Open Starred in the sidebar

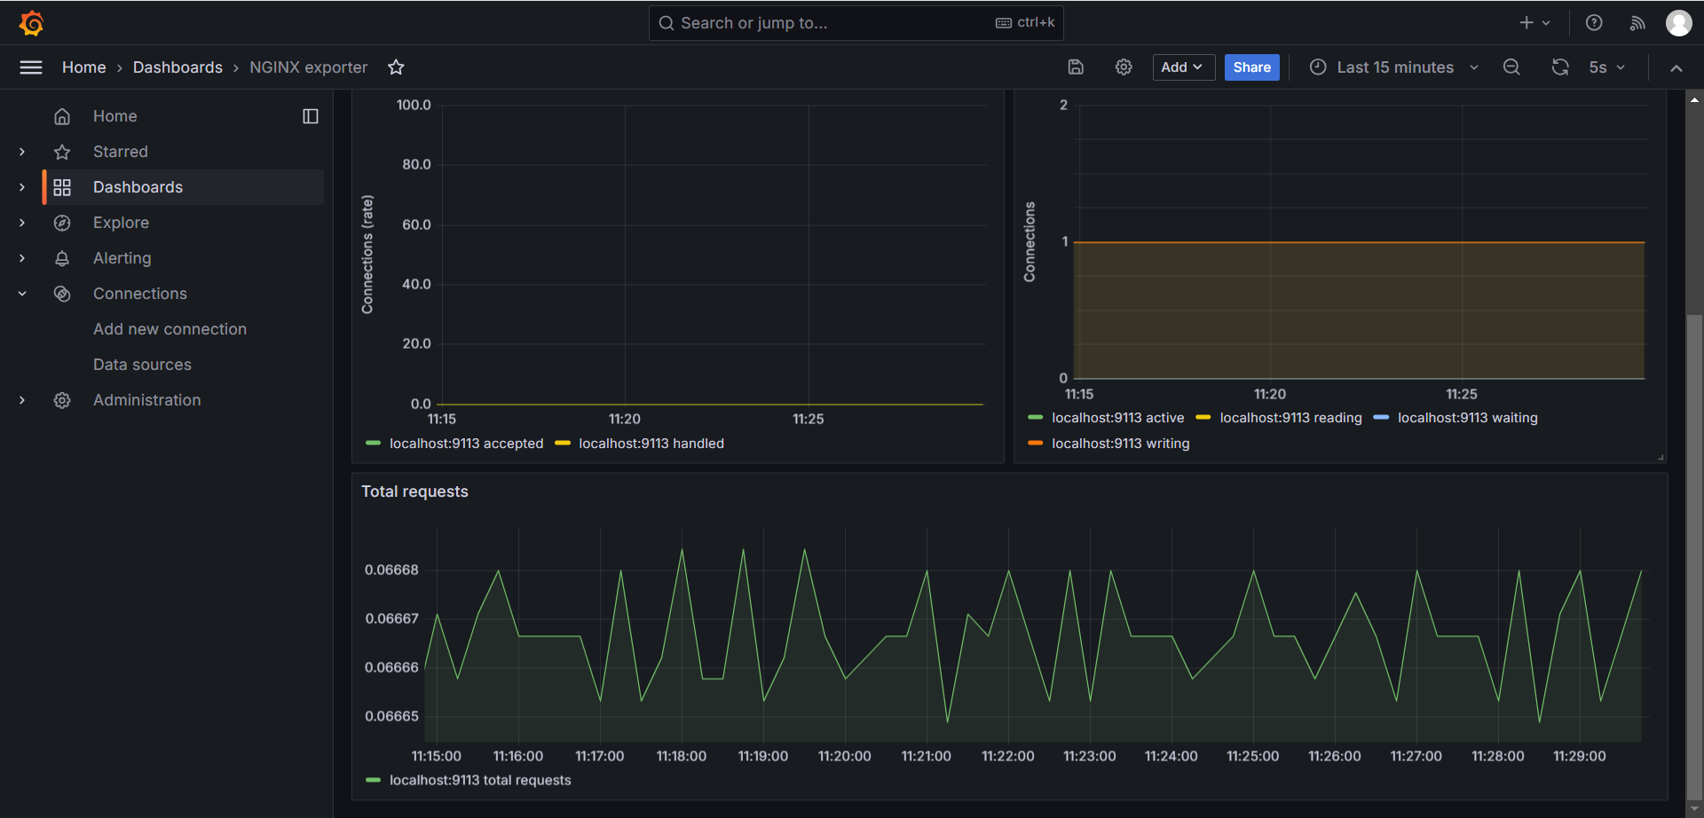coord(121,152)
